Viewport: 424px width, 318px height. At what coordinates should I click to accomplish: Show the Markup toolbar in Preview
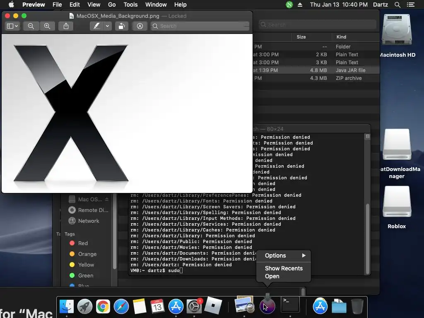click(140, 26)
